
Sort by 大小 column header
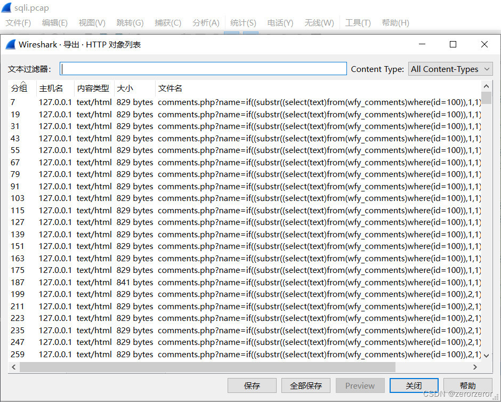(x=135, y=88)
